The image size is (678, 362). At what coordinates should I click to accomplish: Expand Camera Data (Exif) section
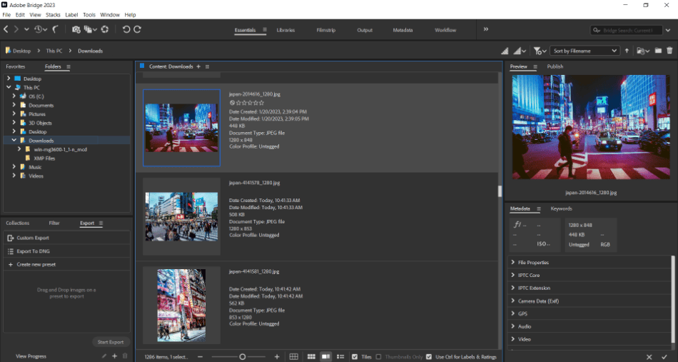point(513,301)
